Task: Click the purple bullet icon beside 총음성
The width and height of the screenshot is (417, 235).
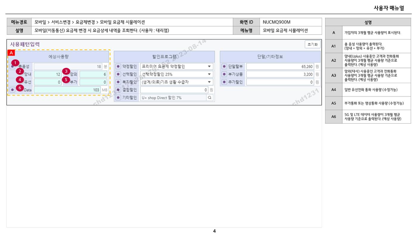Action: (13, 67)
